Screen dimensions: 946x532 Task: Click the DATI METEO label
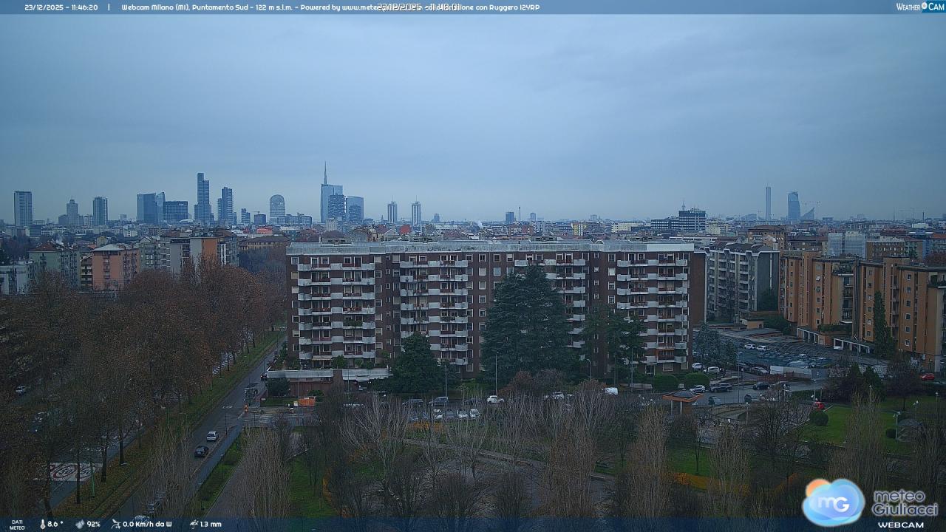(x=16, y=524)
